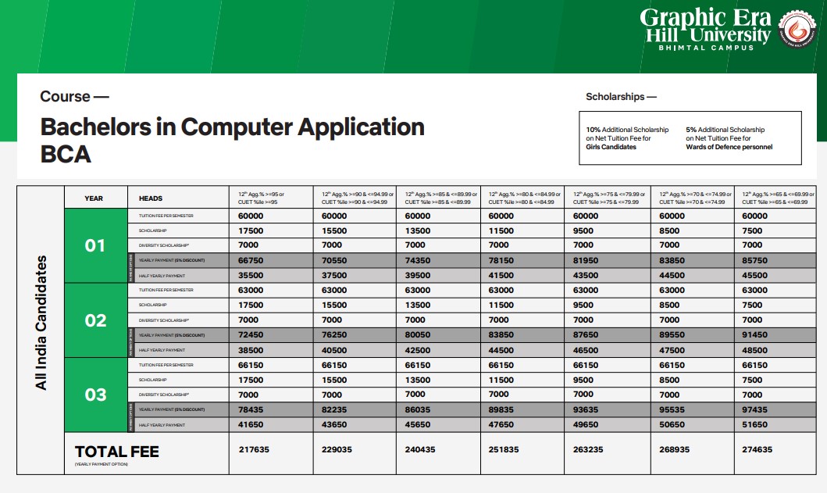
Task: Select the yearly payment value 85750
Action: [x=754, y=260]
